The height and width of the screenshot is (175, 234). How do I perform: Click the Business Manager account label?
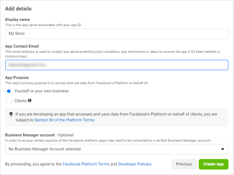[x=30, y=135]
